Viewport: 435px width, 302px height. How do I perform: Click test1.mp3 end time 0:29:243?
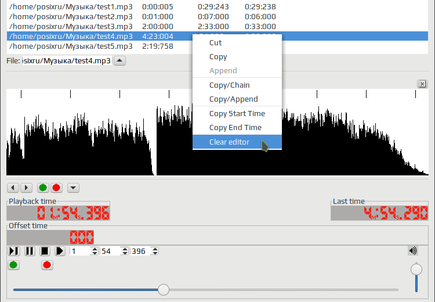click(x=213, y=6)
